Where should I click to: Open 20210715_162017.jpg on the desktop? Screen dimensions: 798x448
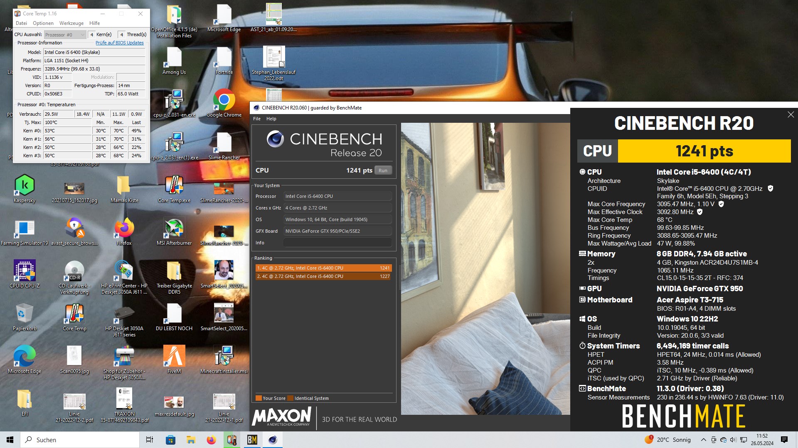(74, 192)
